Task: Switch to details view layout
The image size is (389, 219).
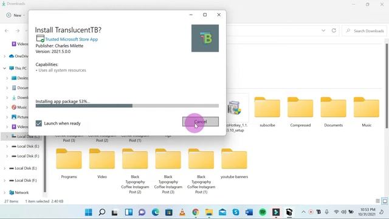Action: tap(377, 201)
